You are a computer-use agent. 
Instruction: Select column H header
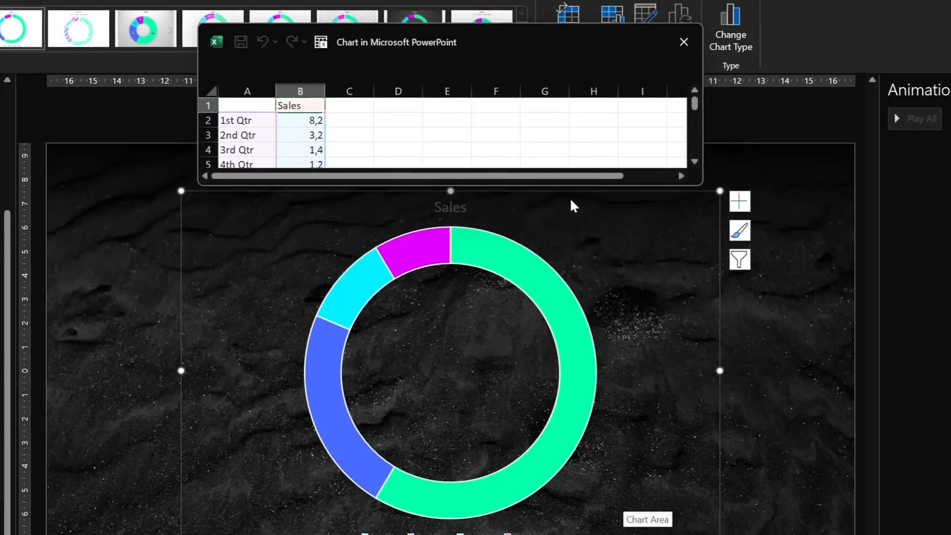click(x=593, y=91)
